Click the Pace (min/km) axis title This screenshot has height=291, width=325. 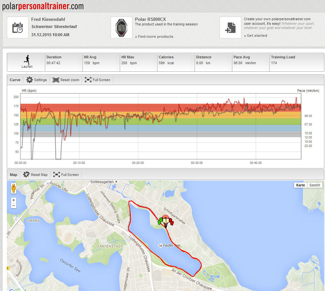coord(308,91)
